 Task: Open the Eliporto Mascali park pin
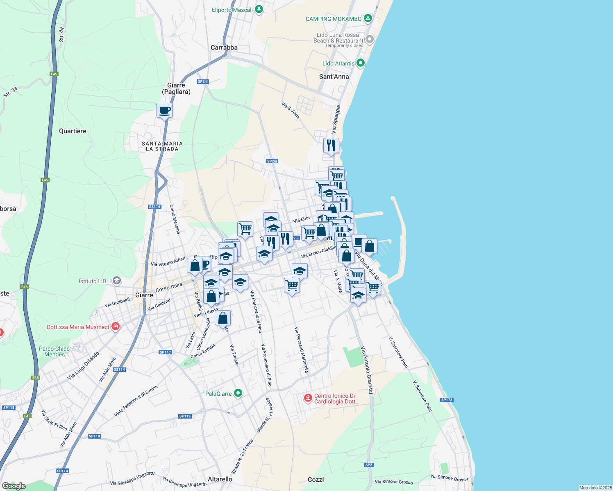coord(259,9)
